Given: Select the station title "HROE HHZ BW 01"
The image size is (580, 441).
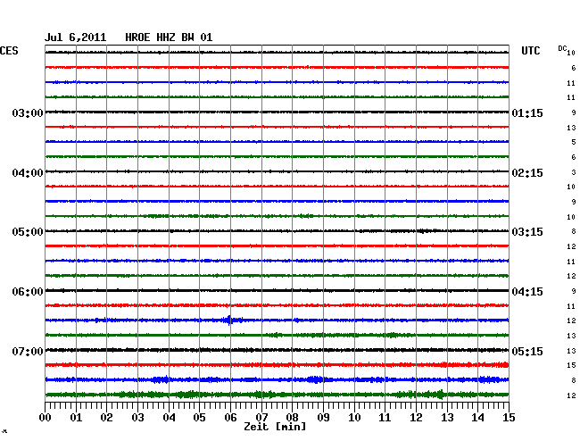Looking at the screenshot, I should [169, 37].
